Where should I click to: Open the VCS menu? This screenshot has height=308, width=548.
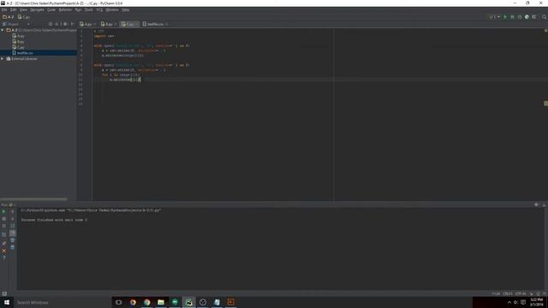(x=99, y=9)
